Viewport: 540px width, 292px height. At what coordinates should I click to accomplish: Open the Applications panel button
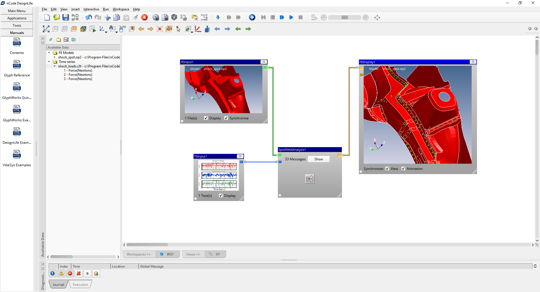17,18
